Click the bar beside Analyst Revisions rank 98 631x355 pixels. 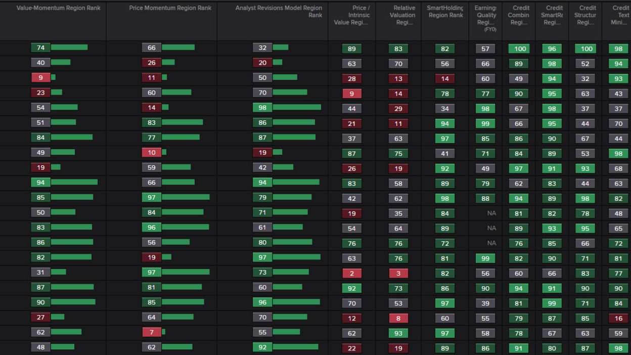297,107
